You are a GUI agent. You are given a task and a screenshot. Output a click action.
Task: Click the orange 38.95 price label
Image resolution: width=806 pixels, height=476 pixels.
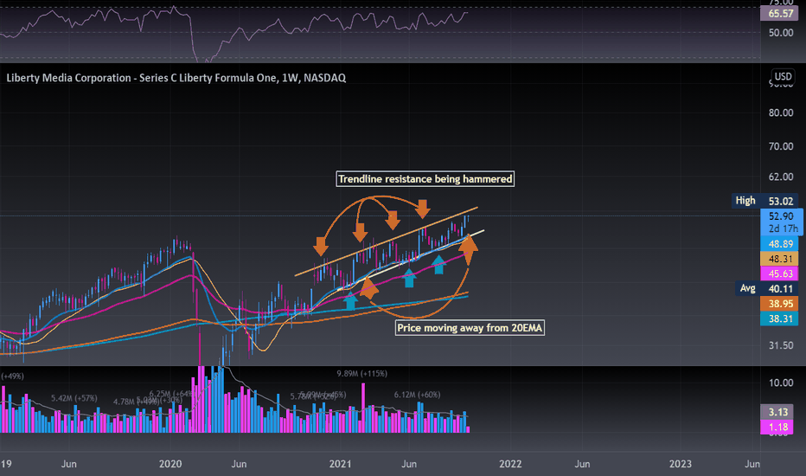click(x=781, y=304)
